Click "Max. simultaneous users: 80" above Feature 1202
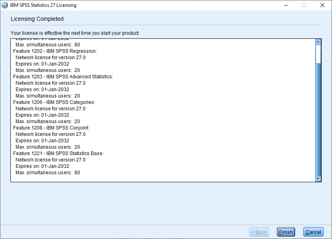The width and height of the screenshot is (332, 239). click(48, 45)
